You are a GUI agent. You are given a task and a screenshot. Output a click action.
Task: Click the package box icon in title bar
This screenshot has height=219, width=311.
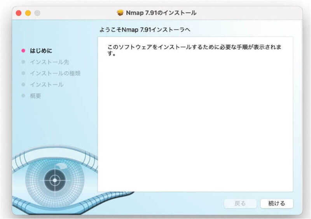click(121, 13)
